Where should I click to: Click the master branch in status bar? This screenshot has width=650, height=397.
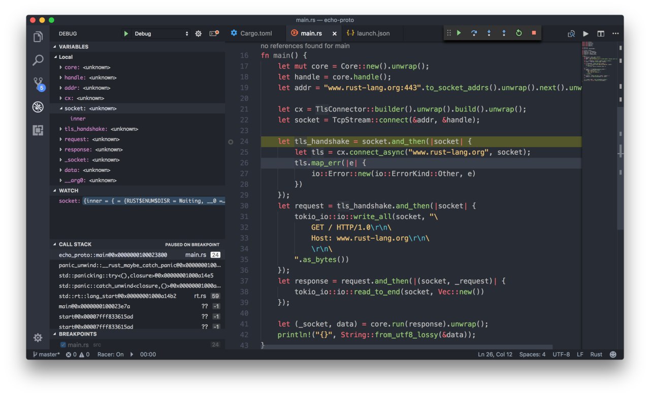click(46, 354)
